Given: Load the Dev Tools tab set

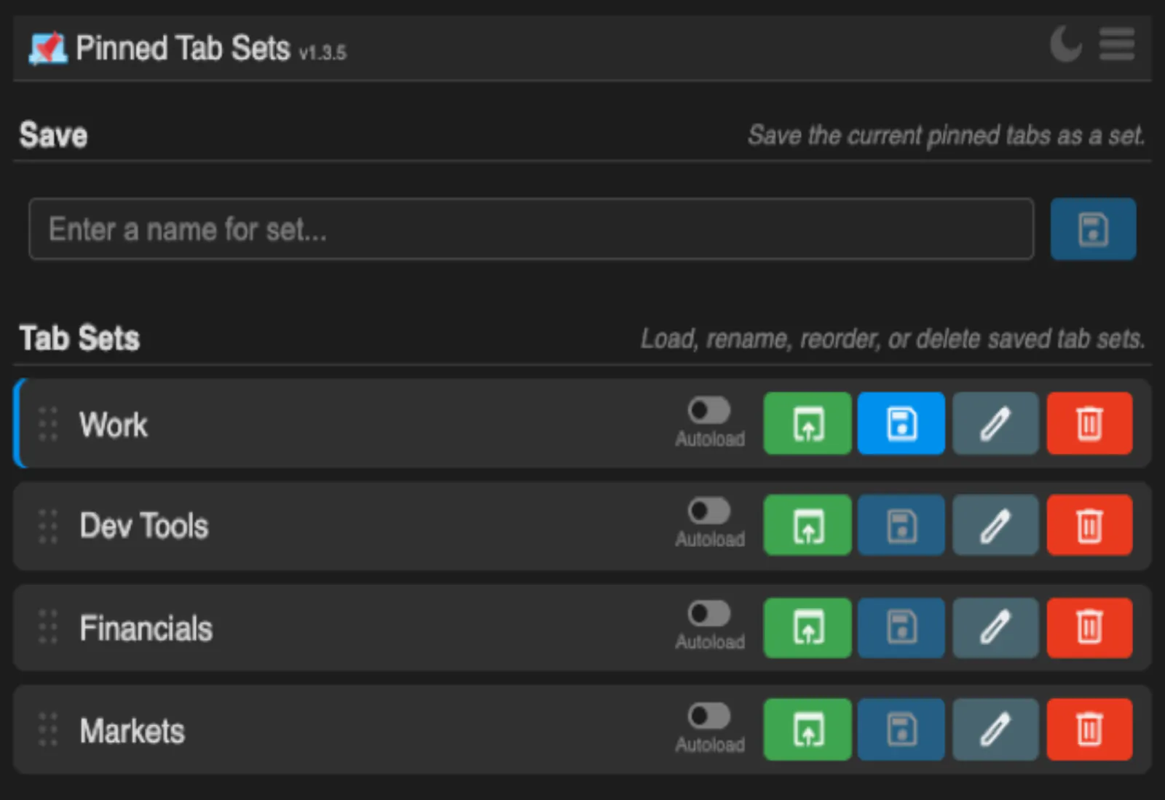Looking at the screenshot, I should click(807, 525).
